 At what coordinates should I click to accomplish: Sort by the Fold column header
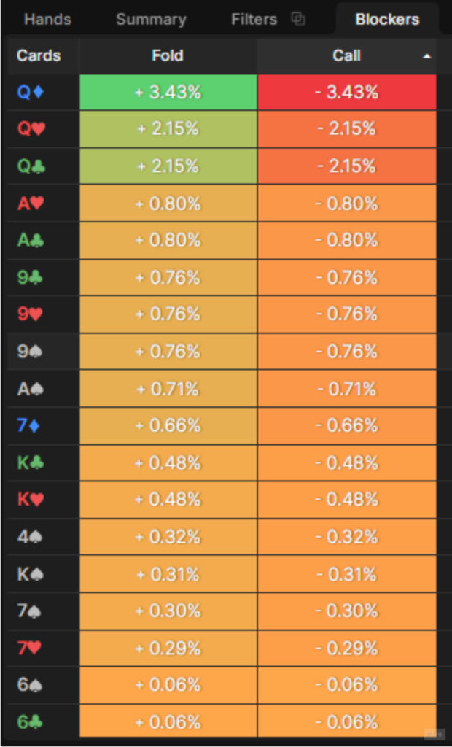[168, 55]
